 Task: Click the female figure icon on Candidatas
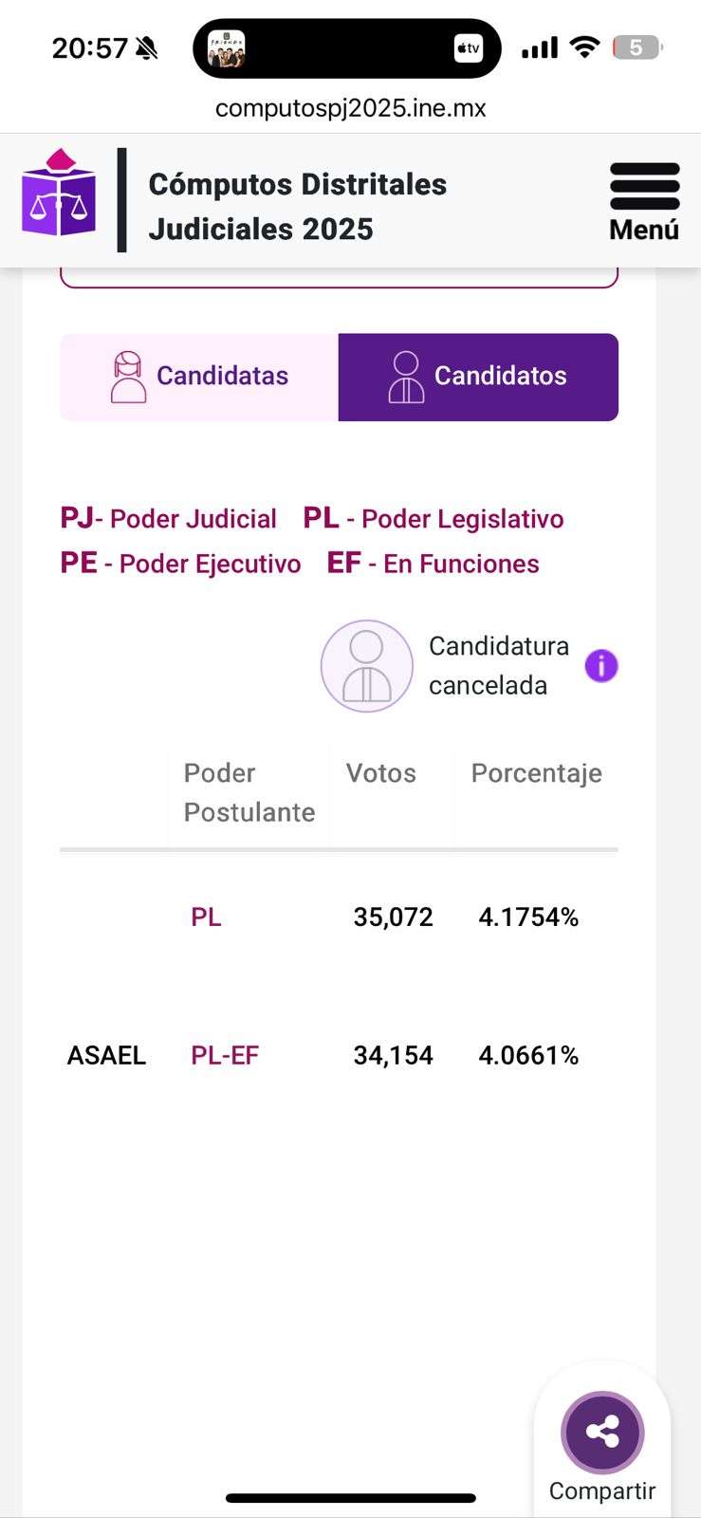coord(128,377)
